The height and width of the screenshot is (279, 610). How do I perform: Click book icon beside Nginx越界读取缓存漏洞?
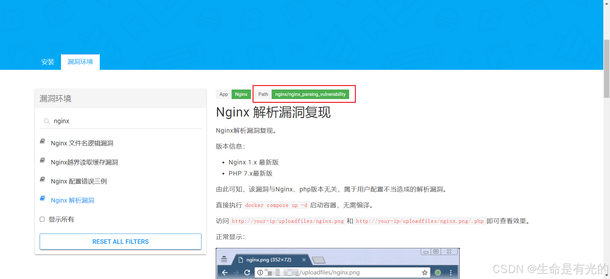pyautogui.click(x=43, y=160)
